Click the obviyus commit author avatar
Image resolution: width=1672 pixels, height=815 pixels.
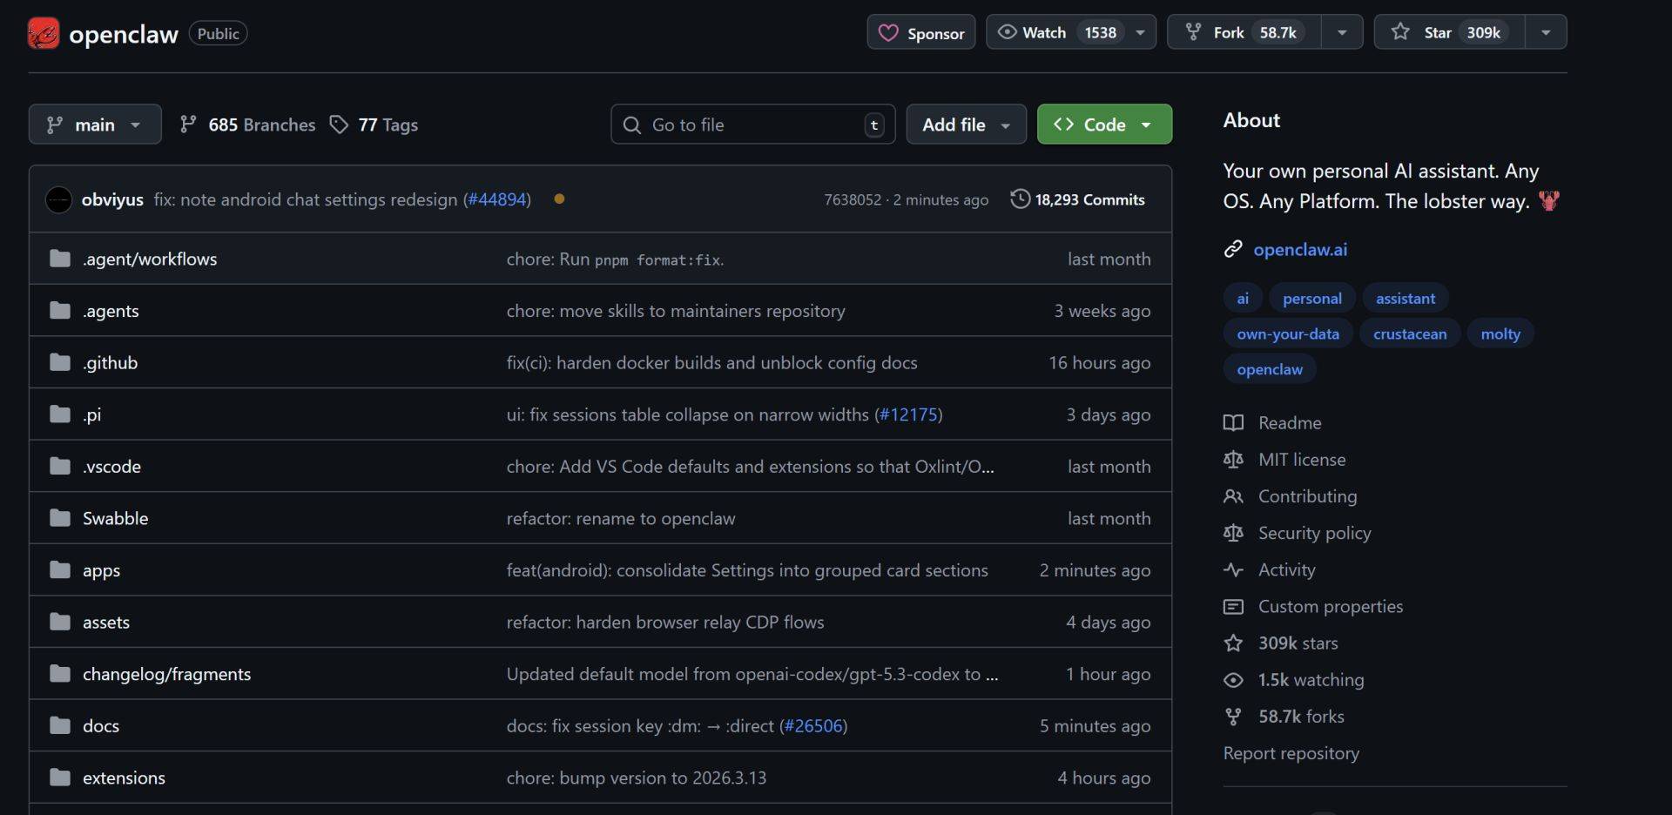(x=58, y=200)
